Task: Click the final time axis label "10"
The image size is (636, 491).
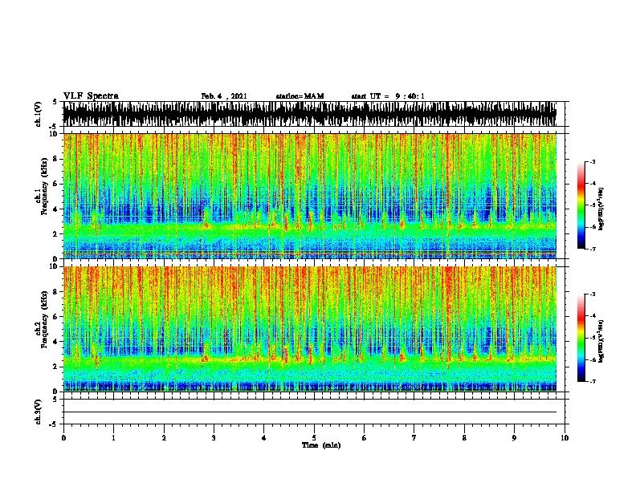Action: coord(565,437)
